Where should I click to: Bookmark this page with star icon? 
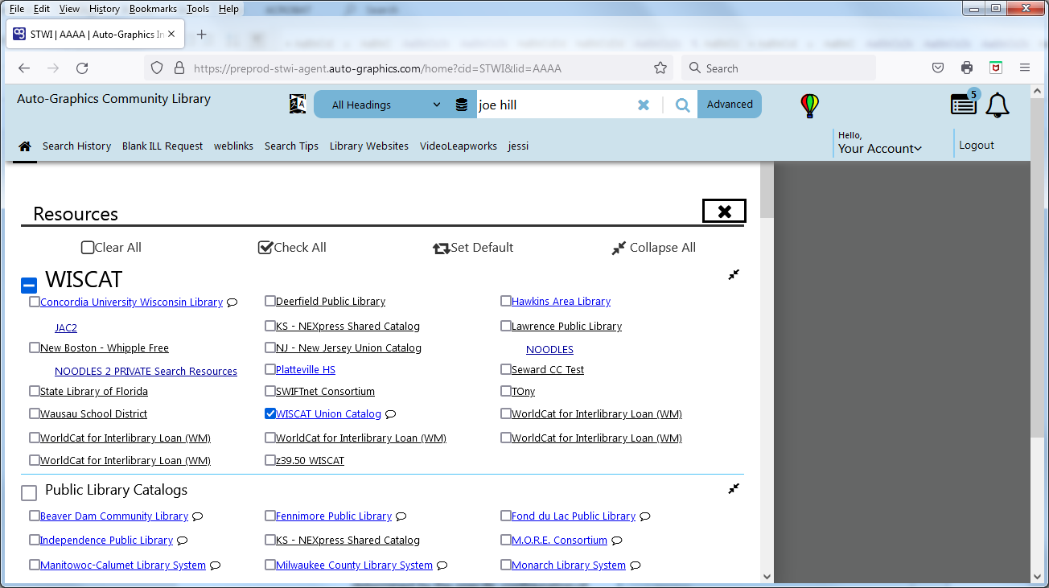pos(660,68)
